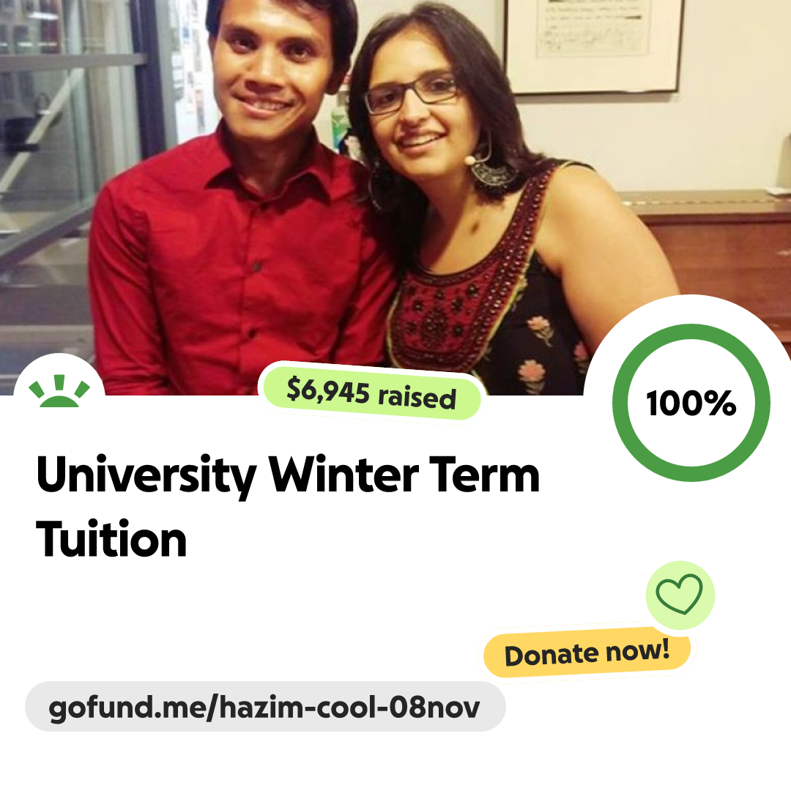This screenshot has width=791, height=791.
Task: Open the gofund.me/hazim-cool-08nov link
Action: (264, 707)
